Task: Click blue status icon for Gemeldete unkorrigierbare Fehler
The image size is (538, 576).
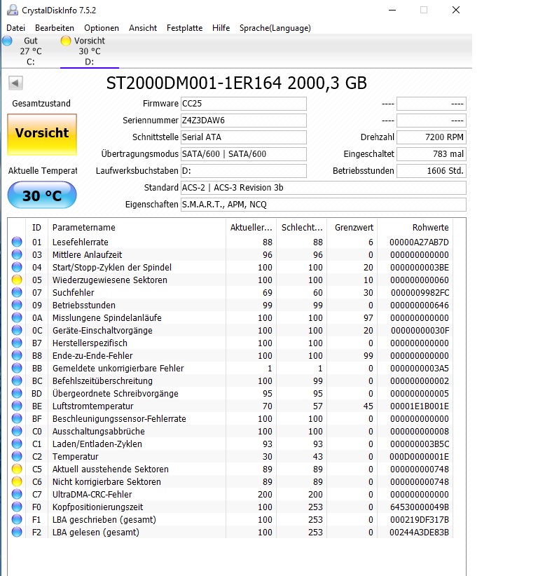Action: coord(17,368)
